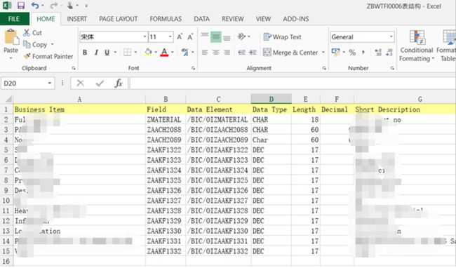Expand the Merge & Center dropdown arrow
The width and height of the screenshot is (456, 268).
tap(323, 53)
